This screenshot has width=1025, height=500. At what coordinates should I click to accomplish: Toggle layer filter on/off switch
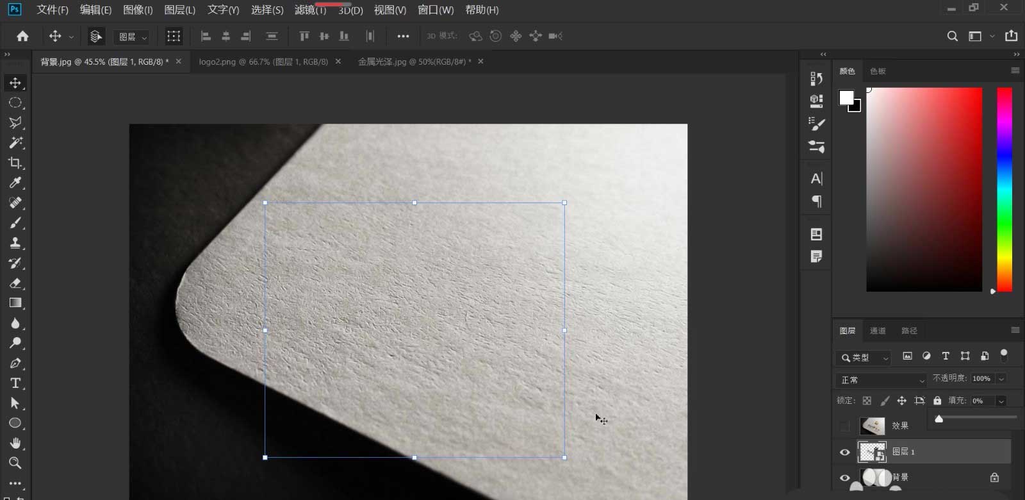click(1004, 355)
